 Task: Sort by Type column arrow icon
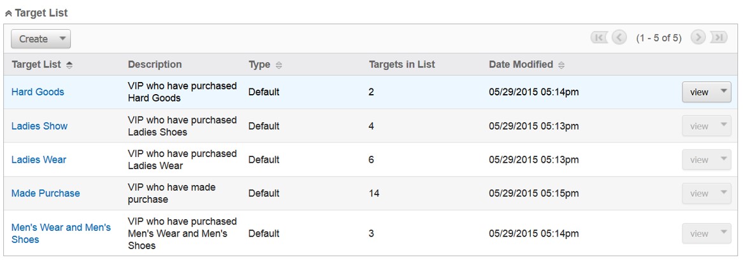(278, 65)
